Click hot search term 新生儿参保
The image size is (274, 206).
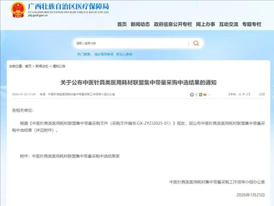124,54
